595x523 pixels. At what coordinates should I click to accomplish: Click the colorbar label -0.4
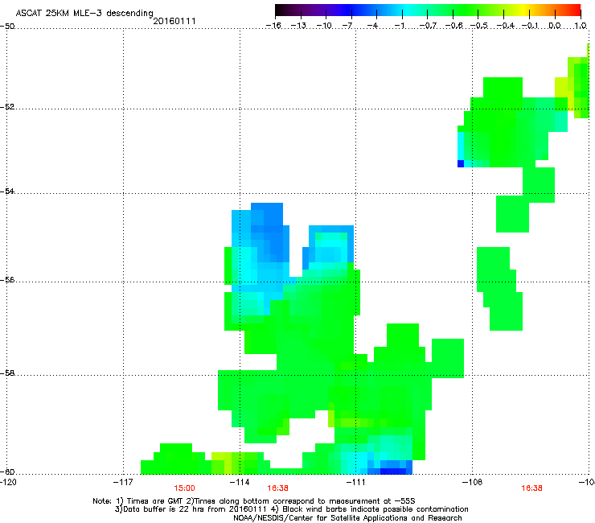coord(506,26)
